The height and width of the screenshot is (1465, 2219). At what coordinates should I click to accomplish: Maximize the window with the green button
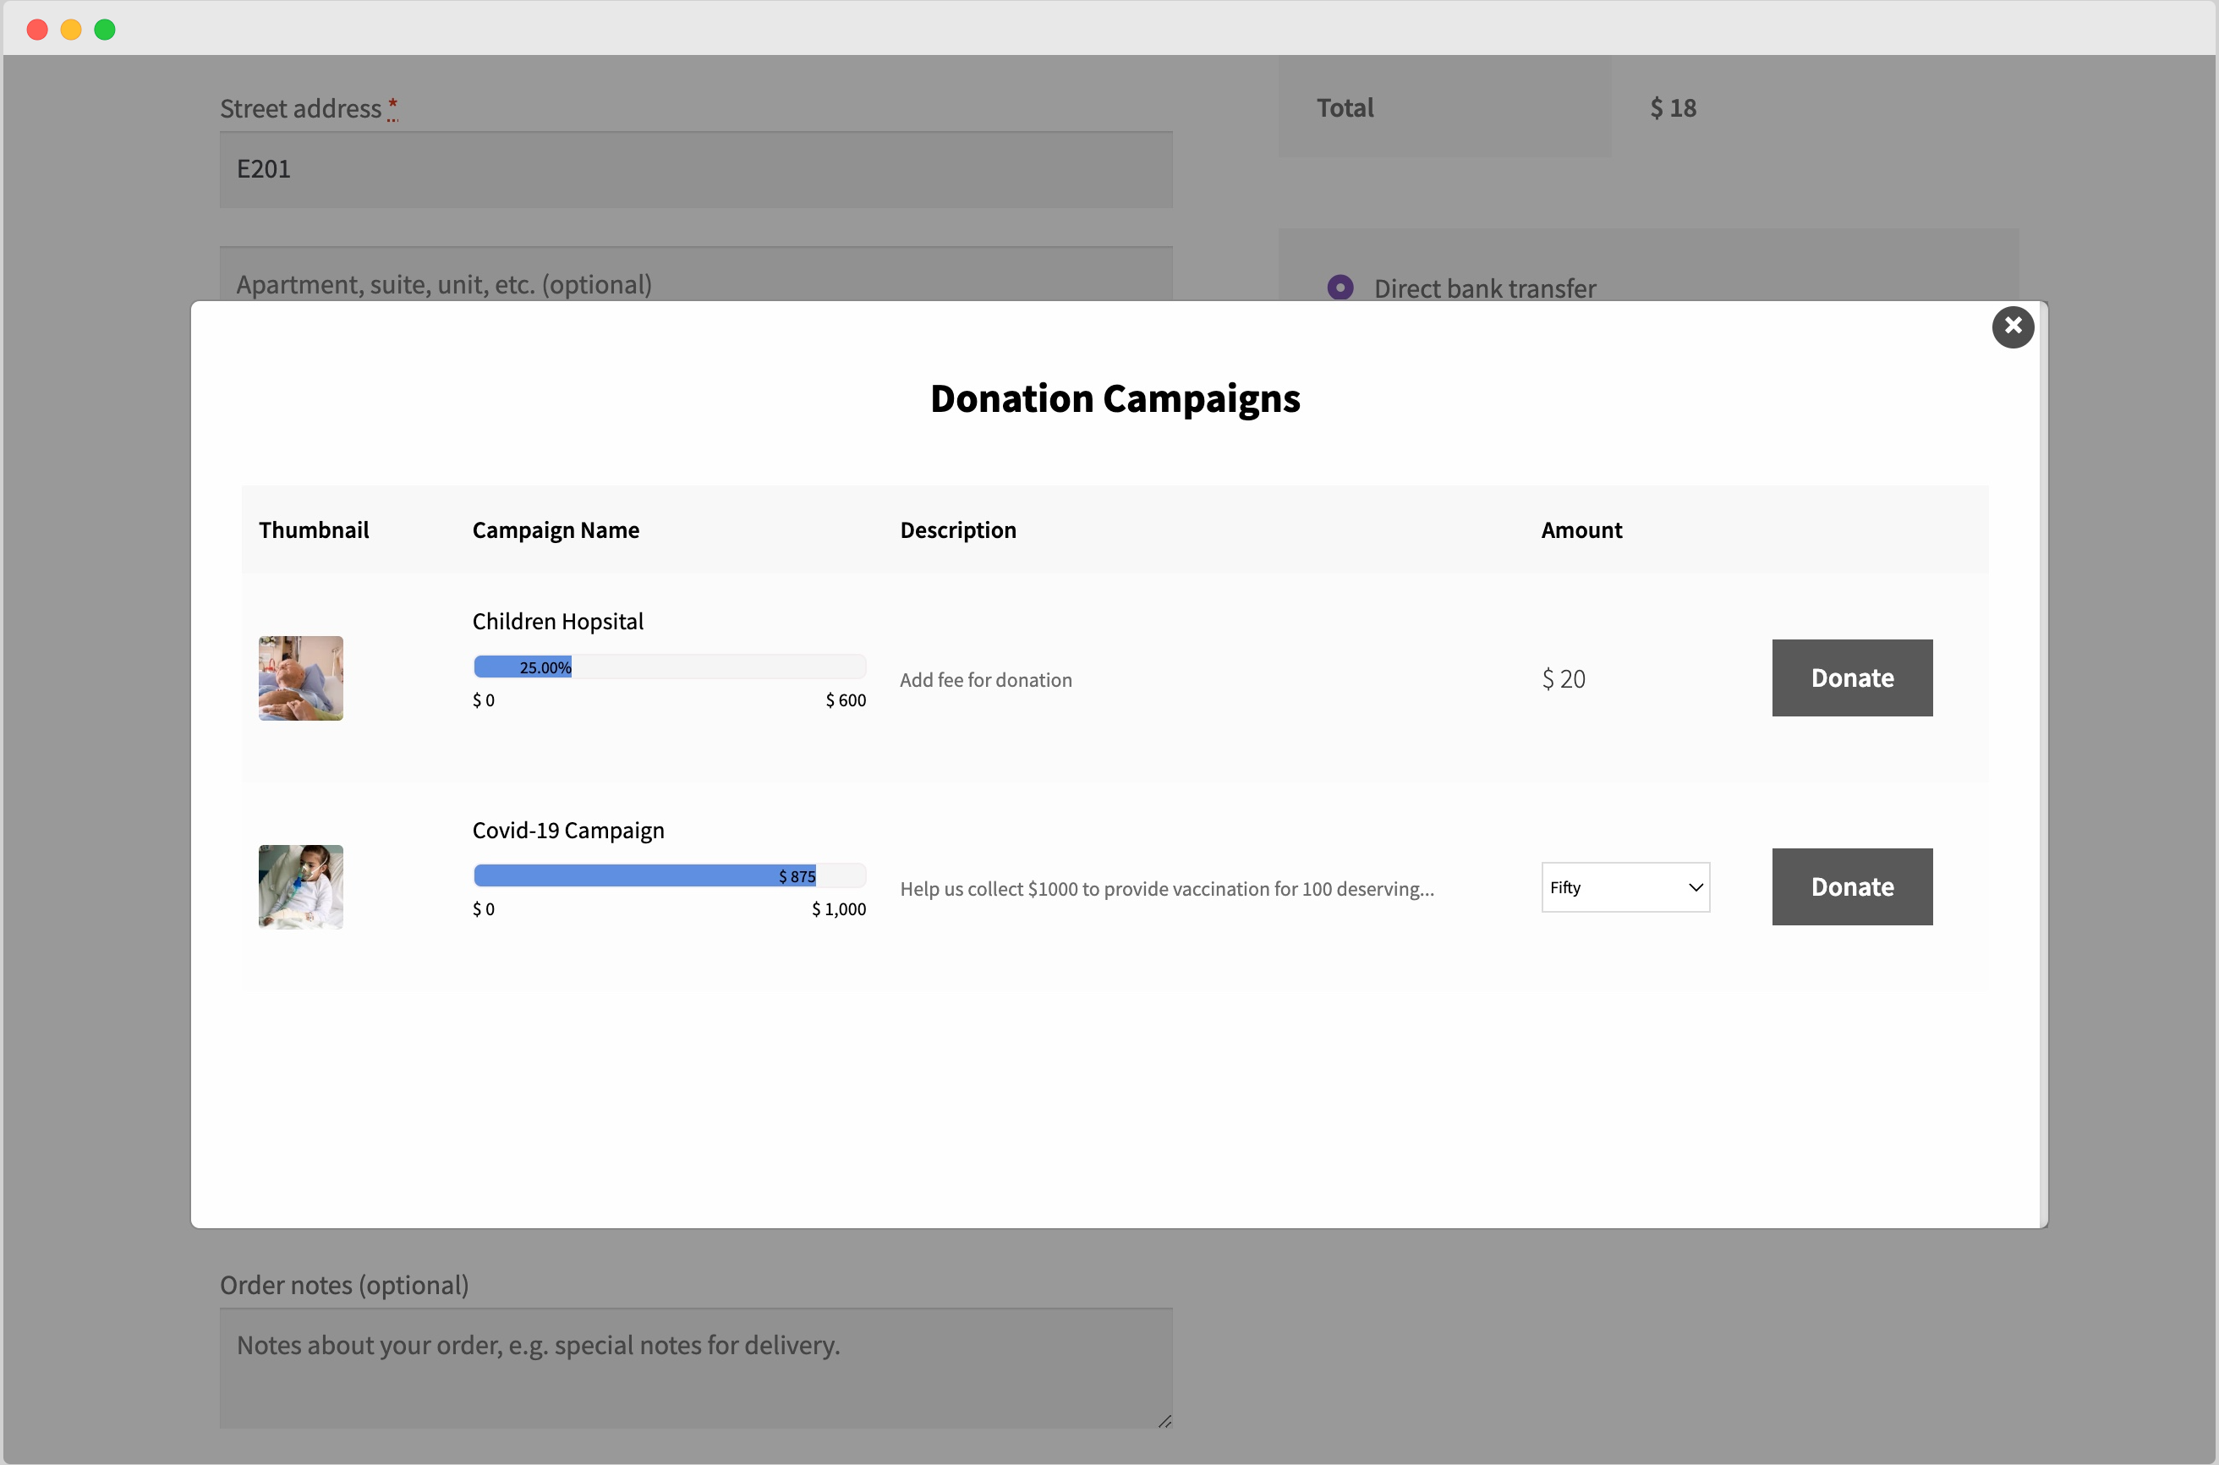point(105,29)
